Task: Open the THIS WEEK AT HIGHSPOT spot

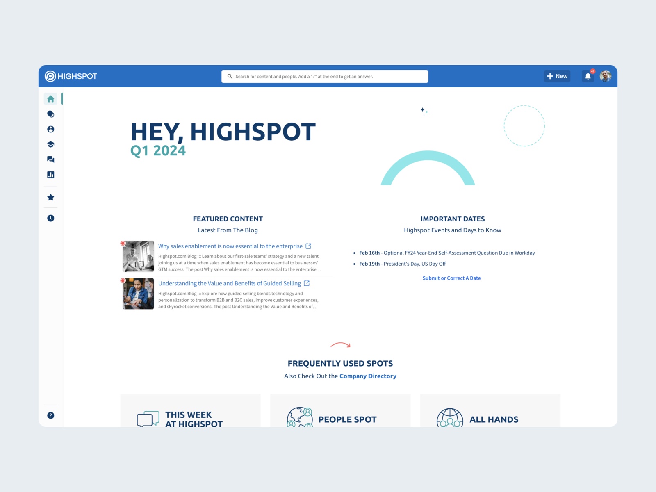Action: tap(191, 410)
